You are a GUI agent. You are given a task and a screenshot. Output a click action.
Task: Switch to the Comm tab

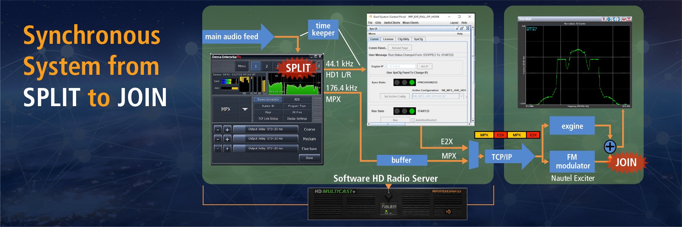pos(374,39)
